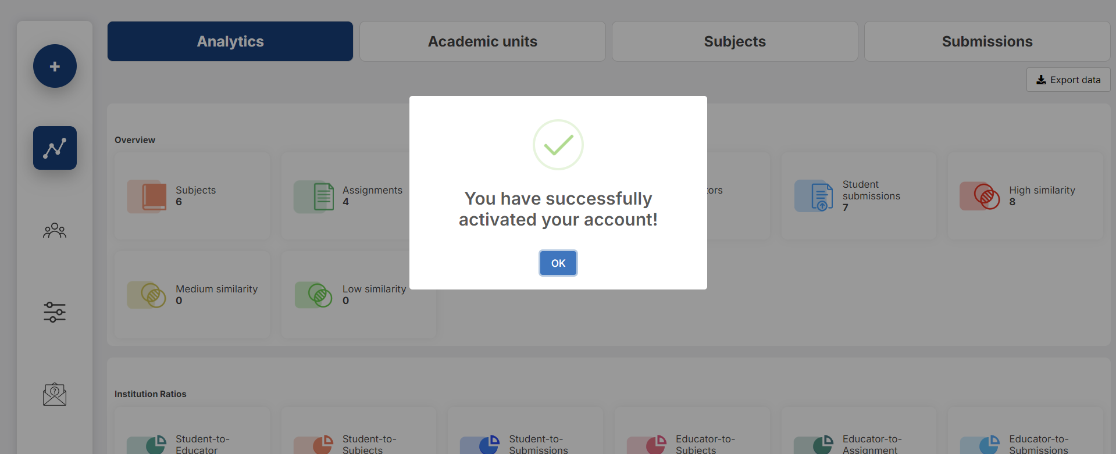
Task: Click the Medium similarity yellow icon
Action: click(147, 295)
